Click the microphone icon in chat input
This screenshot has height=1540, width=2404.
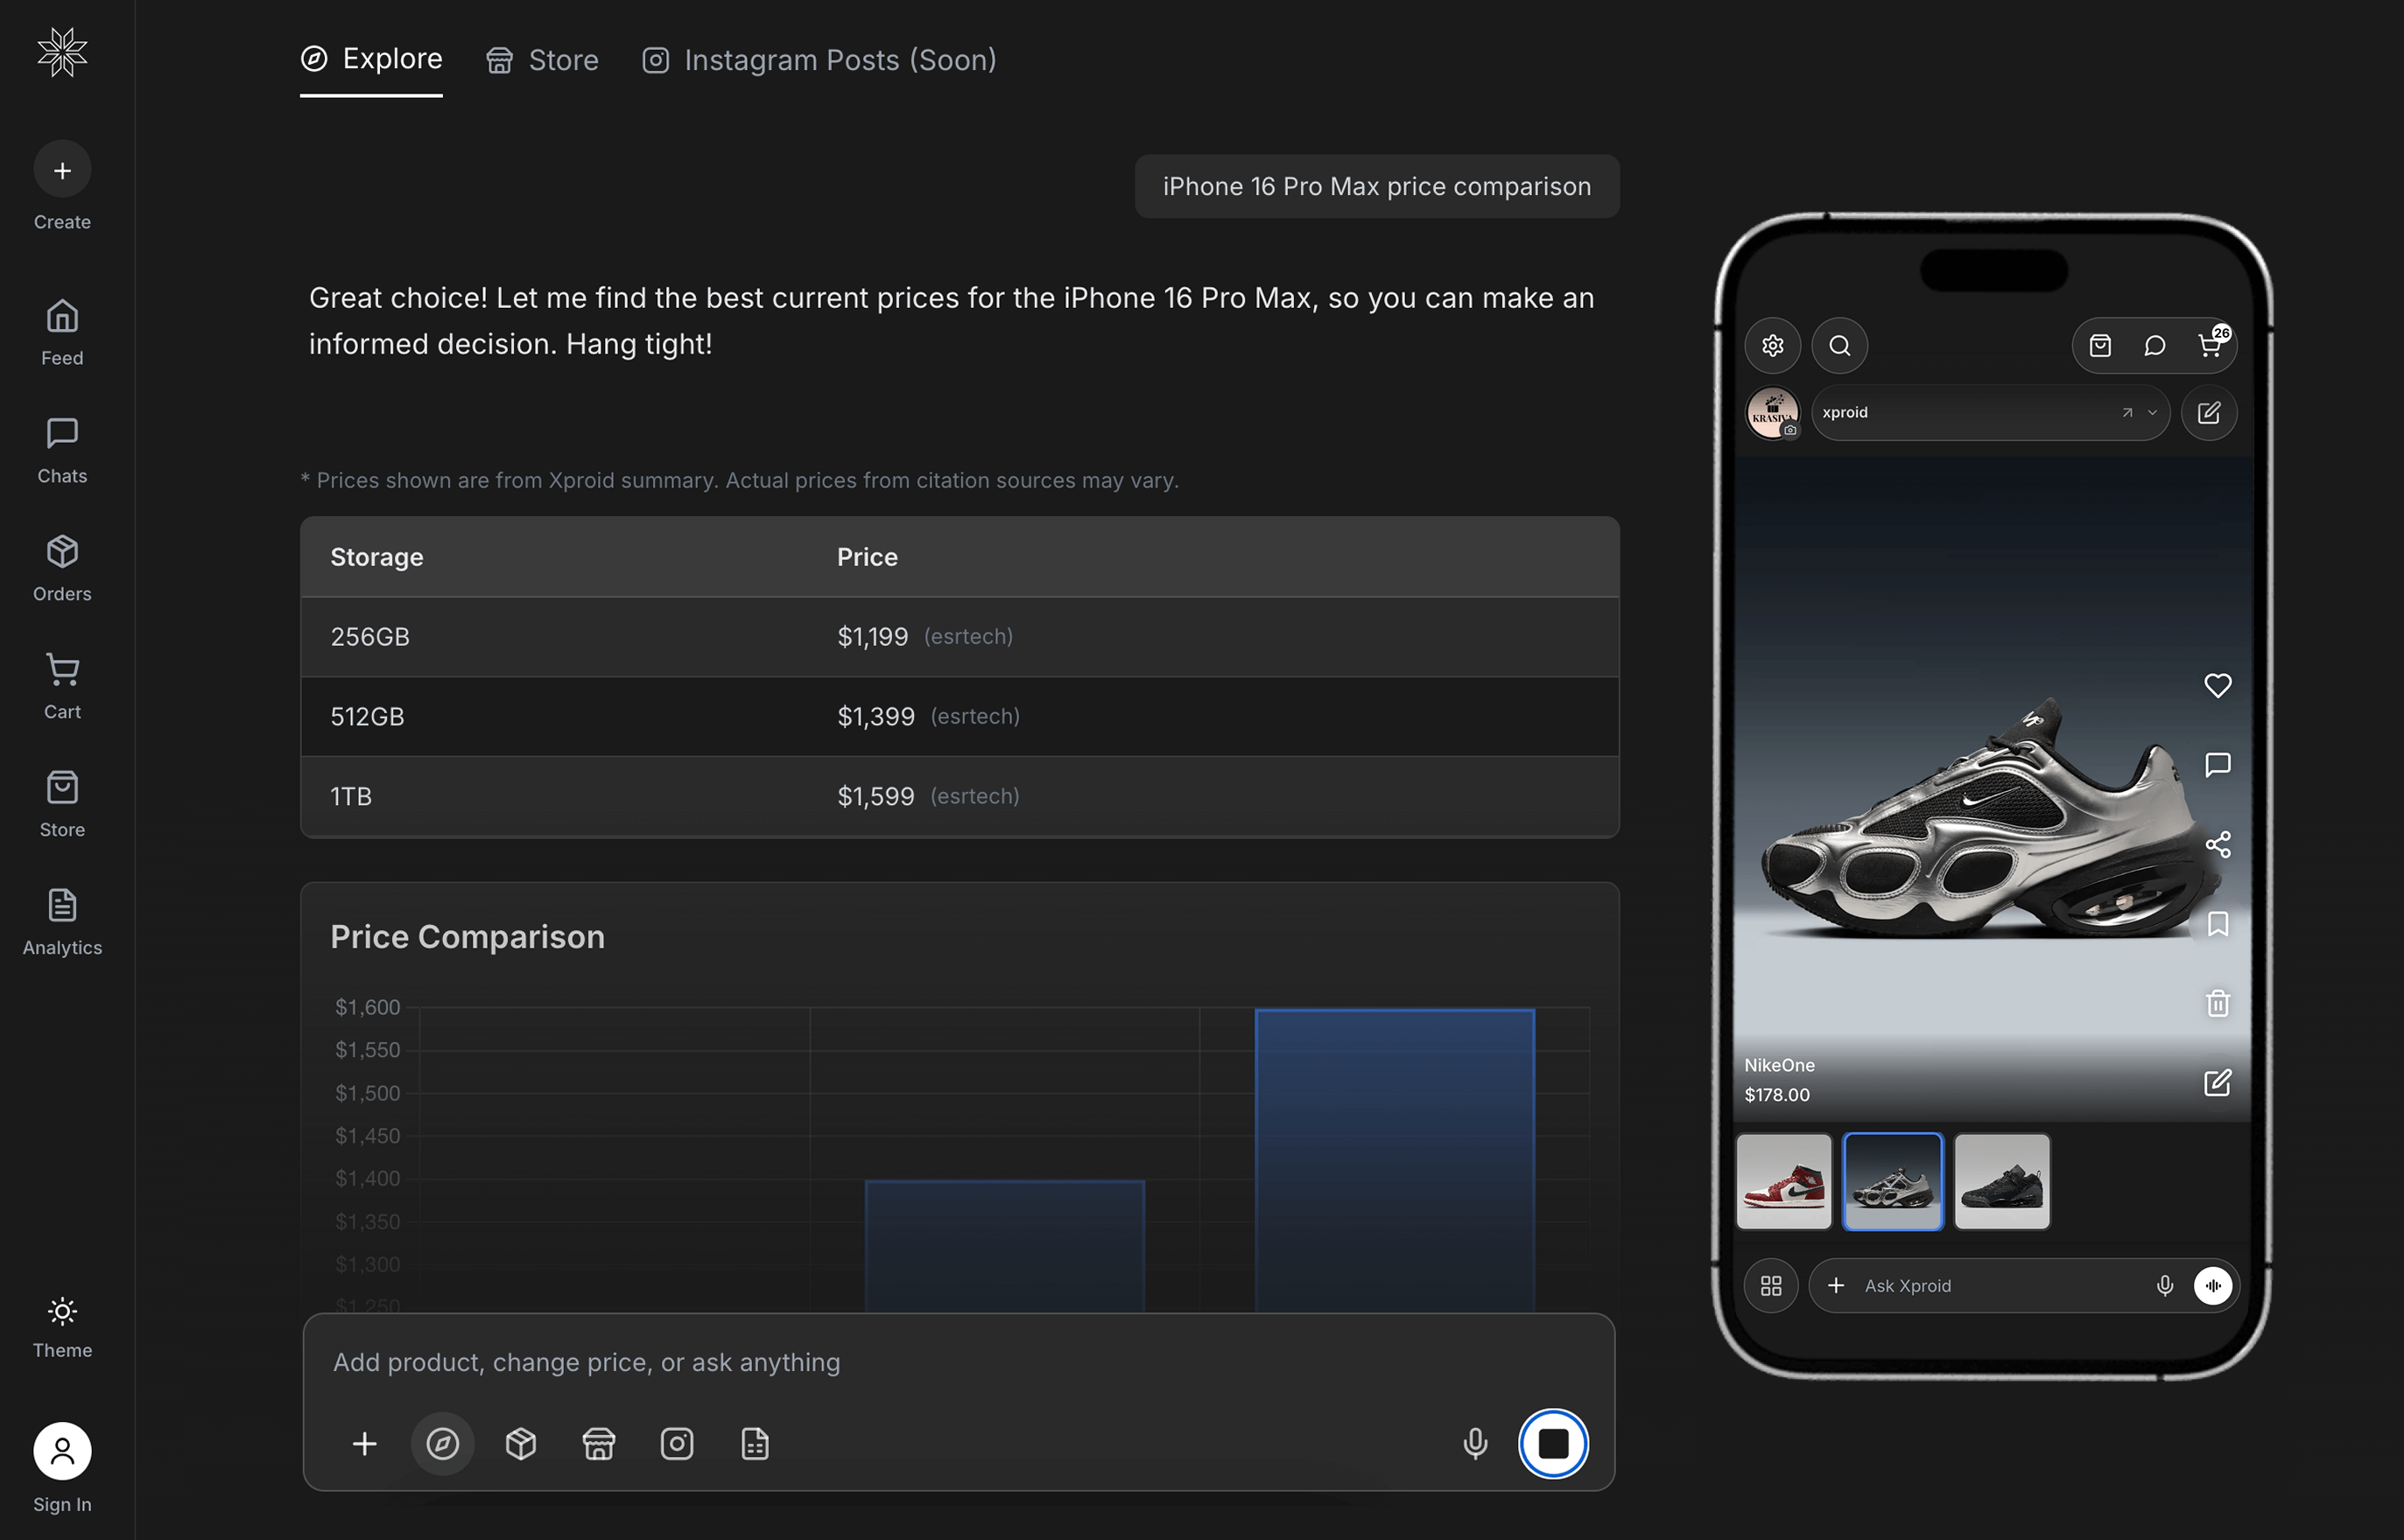(x=1474, y=1443)
